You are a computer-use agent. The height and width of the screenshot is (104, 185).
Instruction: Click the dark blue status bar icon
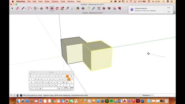point(21,95)
